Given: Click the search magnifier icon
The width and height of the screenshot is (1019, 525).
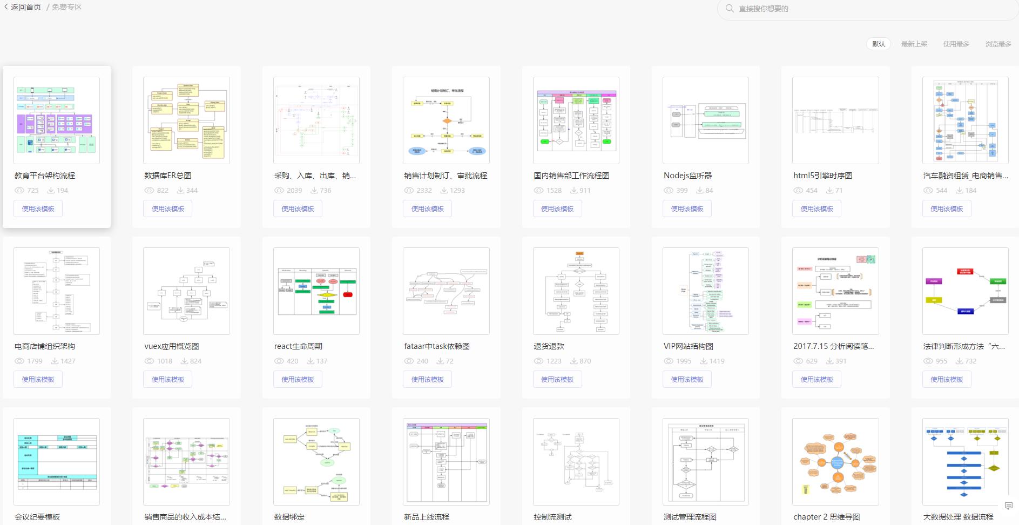Looking at the screenshot, I should [x=730, y=9].
